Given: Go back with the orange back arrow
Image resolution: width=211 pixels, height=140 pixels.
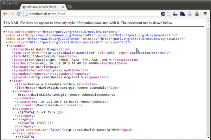Looking at the screenshot, I should pos(5,14).
